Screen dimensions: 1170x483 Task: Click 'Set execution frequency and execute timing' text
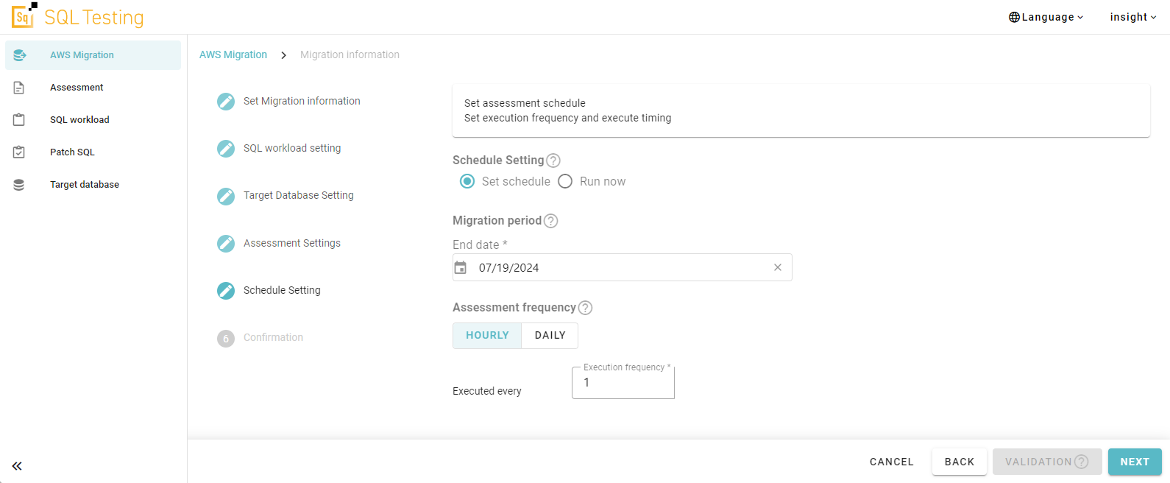567,118
